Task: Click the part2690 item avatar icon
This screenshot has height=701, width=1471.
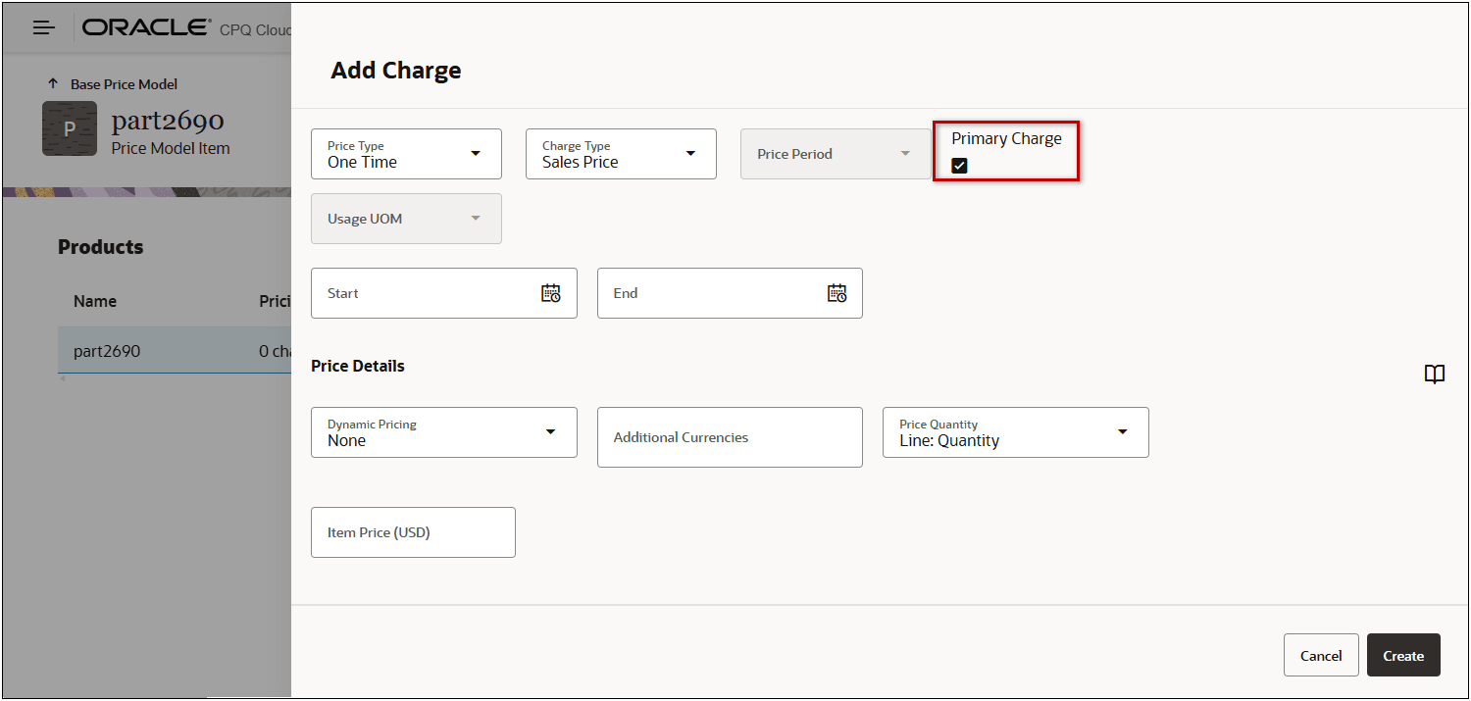Action: [70, 128]
